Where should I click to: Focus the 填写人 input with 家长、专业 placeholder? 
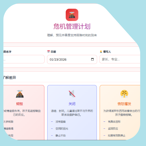tap(120, 59)
